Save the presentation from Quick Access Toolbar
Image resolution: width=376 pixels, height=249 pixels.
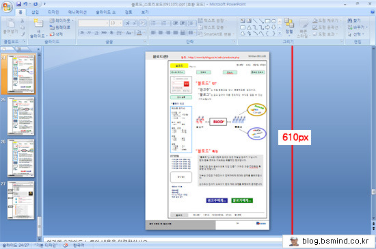click(x=18, y=4)
